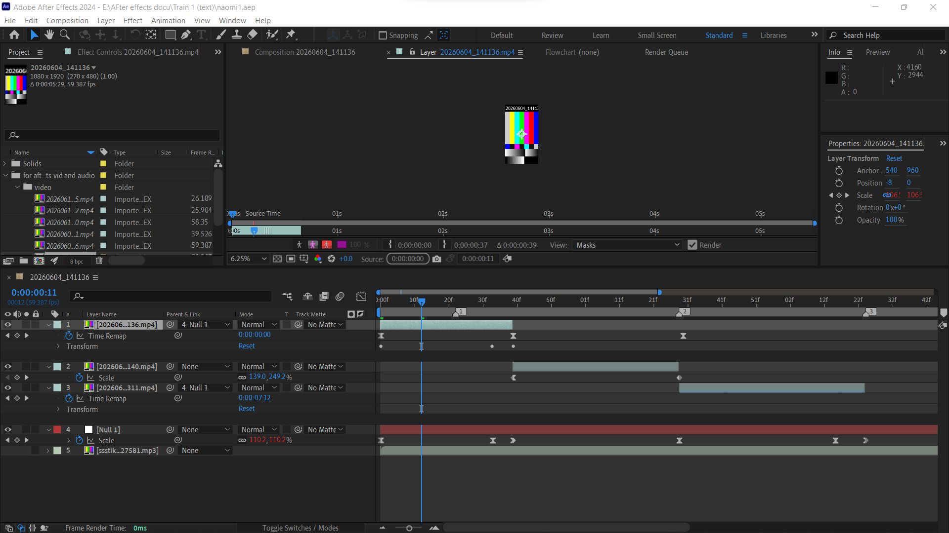Image resolution: width=949 pixels, height=533 pixels.
Task: Toggle Opacity stopwatch in Properties panel
Action: (839, 220)
